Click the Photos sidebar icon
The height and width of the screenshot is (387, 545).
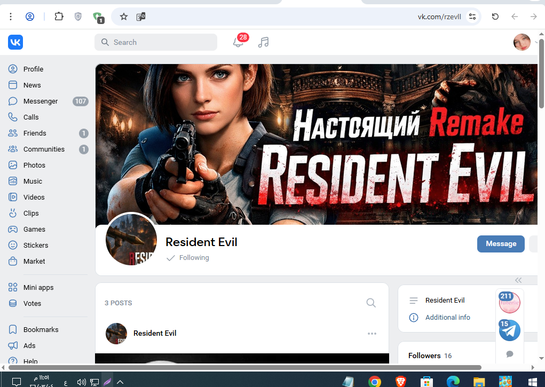pos(13,165)
